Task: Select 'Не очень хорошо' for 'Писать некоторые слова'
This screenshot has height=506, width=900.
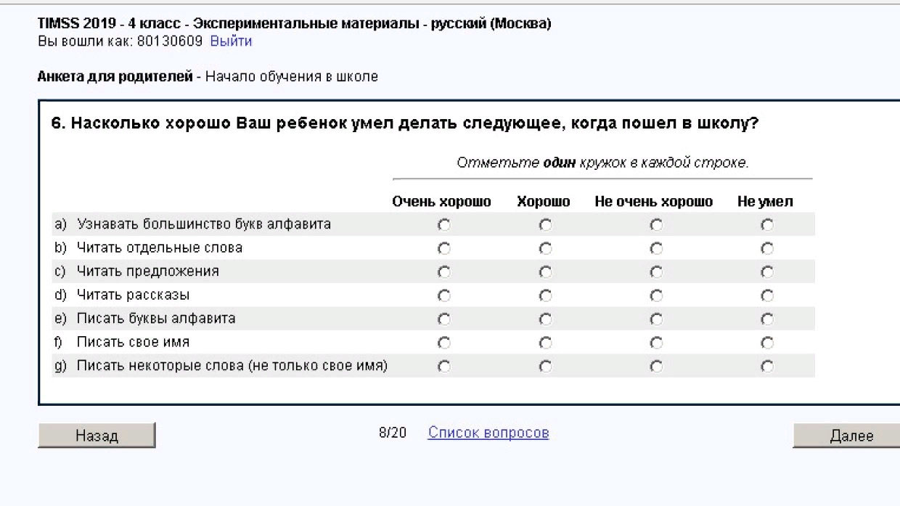Action: coord(656,367)
